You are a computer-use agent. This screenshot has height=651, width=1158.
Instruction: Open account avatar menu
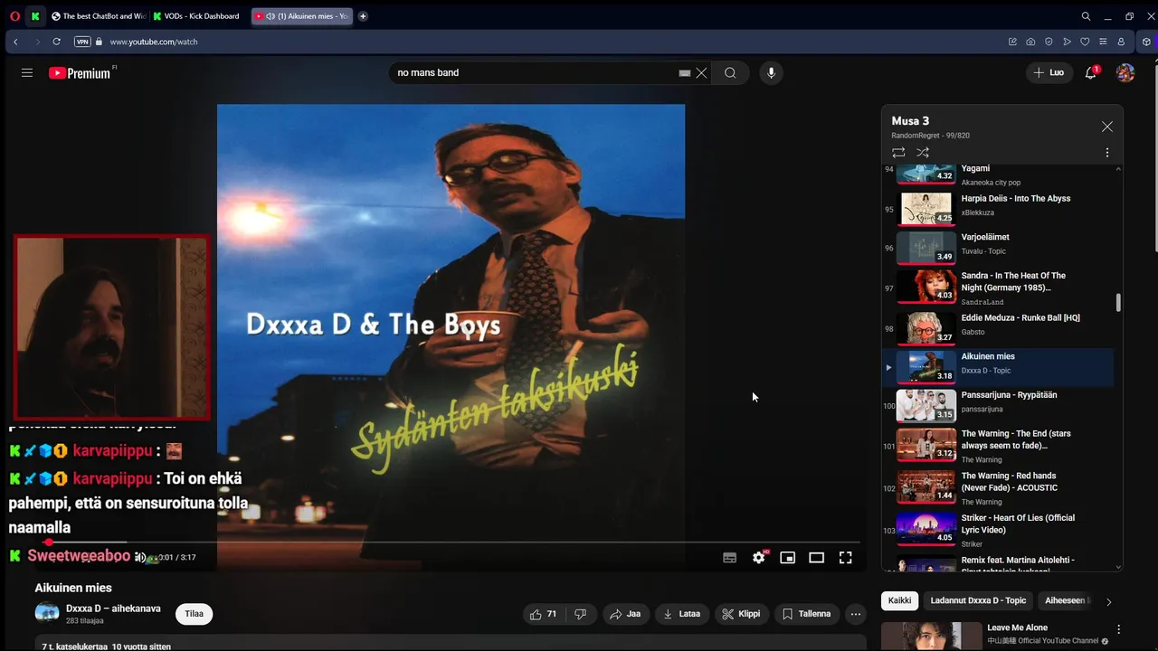pos(1125,72)
